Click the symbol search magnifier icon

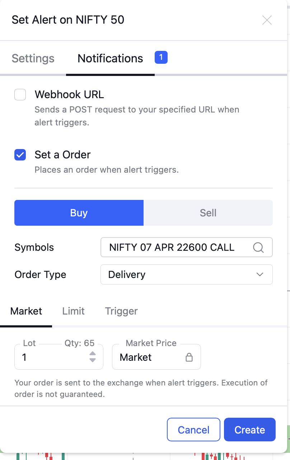coord(258,247)
